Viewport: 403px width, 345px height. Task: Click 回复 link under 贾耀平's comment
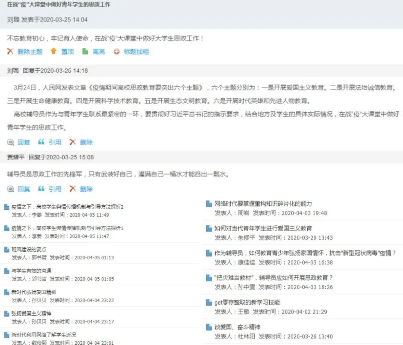coord(24,189)
